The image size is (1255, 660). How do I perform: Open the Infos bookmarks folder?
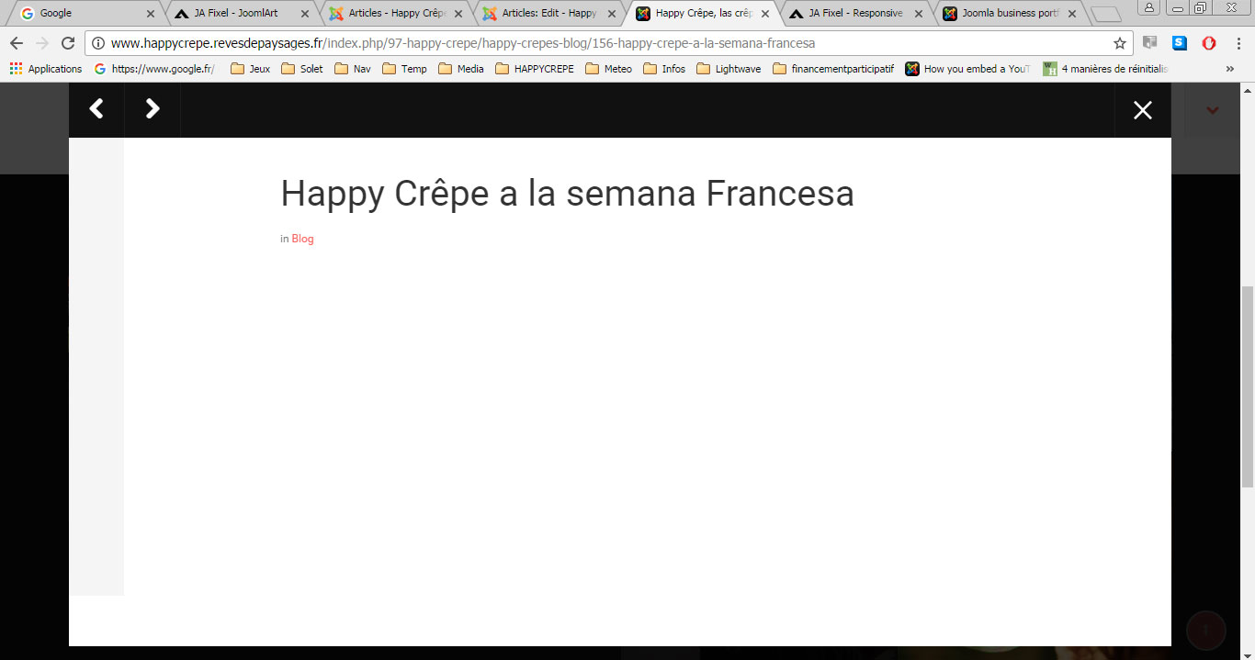point(664,69)
